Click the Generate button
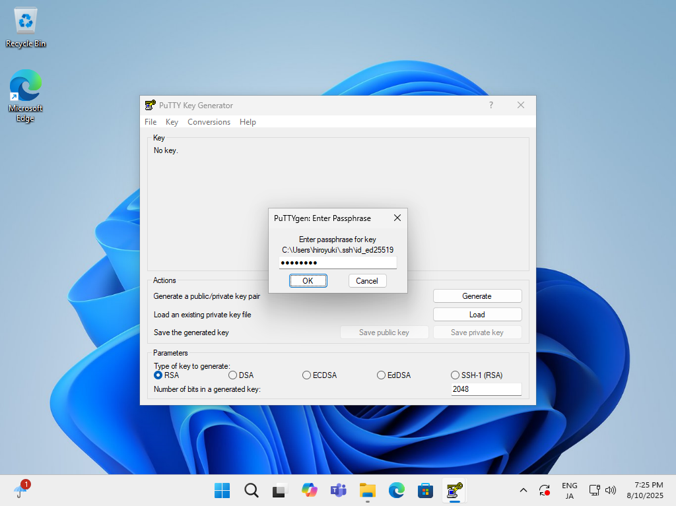 [477, 296]
